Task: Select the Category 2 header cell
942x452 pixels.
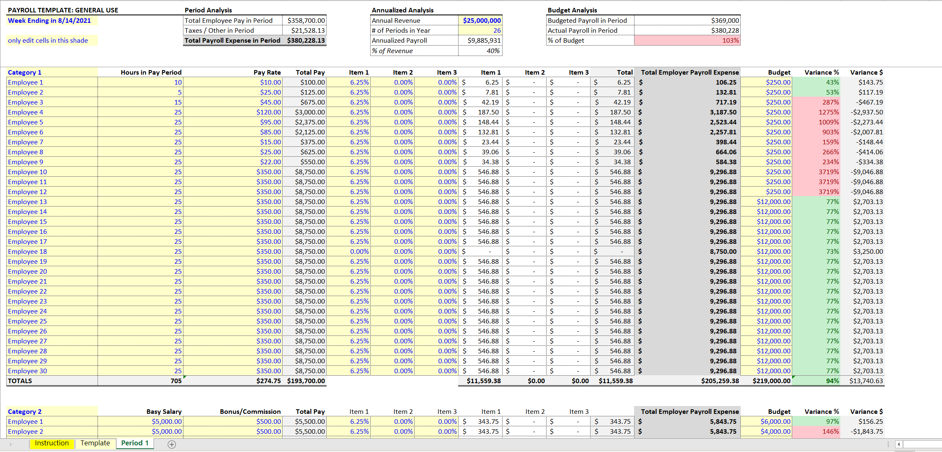Action: click(52, 411)
